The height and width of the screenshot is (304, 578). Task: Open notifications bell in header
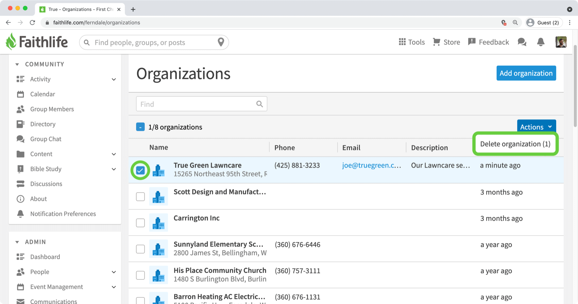click(541, 42)
